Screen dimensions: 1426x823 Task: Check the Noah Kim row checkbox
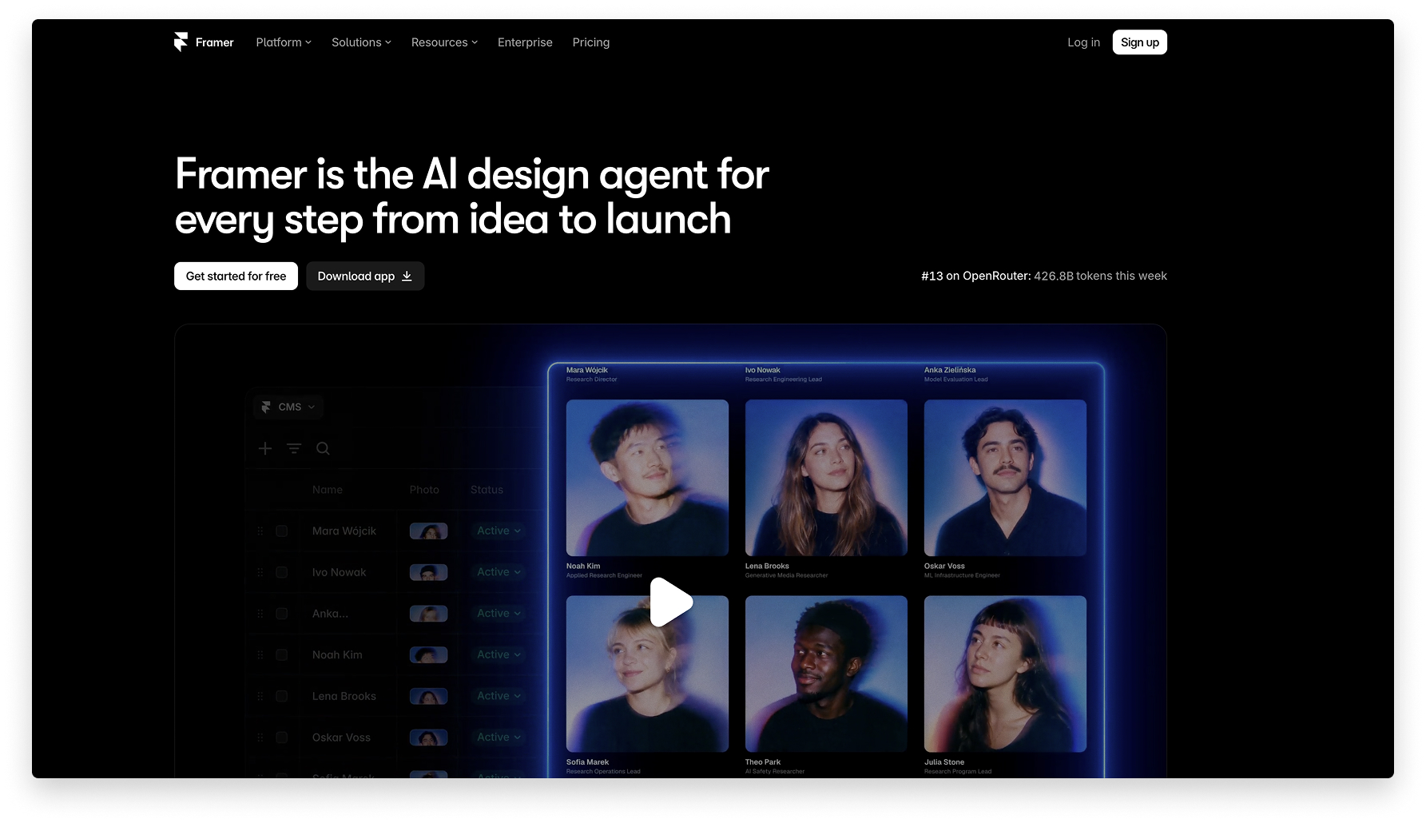[281, 654]
